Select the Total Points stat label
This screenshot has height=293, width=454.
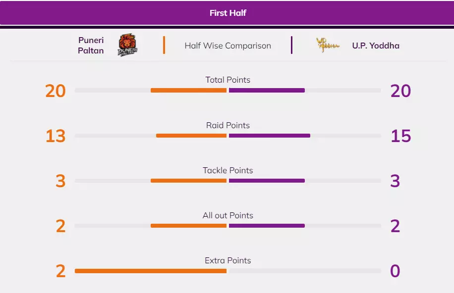coord(227,80)
